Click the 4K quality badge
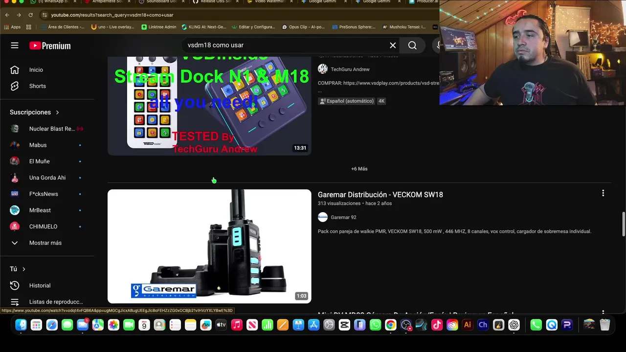Image resolution: width=626 pixels, height=352 pixels. (x=381, y=101)
